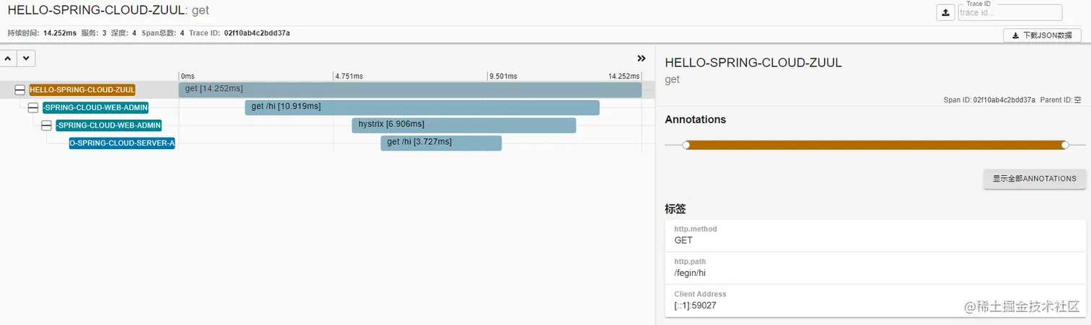The width and height of the screenshot is (1091, 325).
Task: Collapse the HELLO-SPRING-CLOUD-ZUUL tree node
Action: [20, 90]
